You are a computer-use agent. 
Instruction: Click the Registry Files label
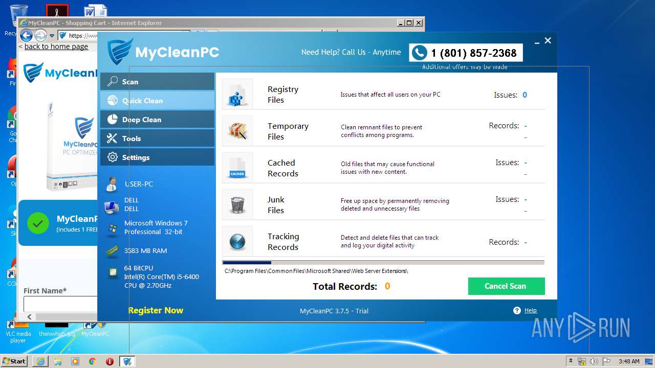pos(283,95)
